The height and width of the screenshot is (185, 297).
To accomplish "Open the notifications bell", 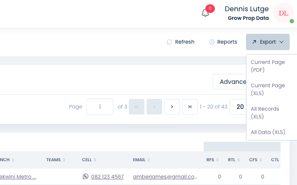I will pos(205,13).
